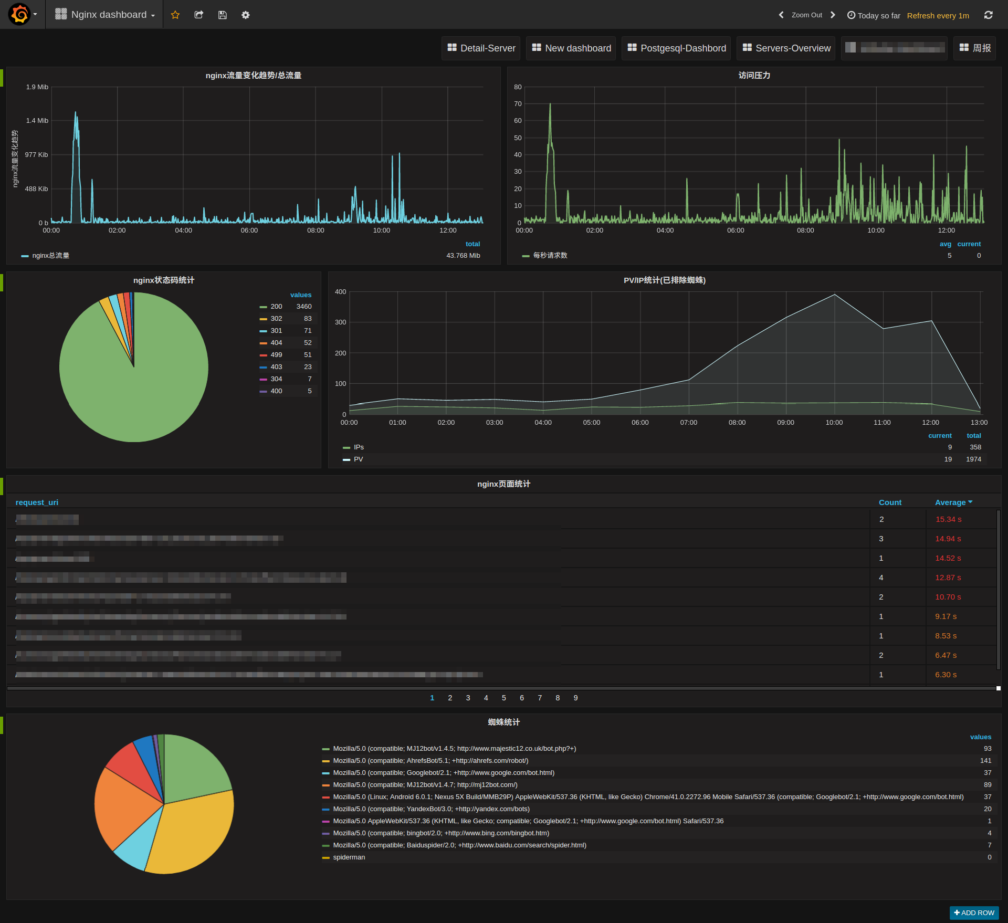Open the Postgesql-Dashbord link
Screen dimensions: 1008x923
[x=676, y=48]
